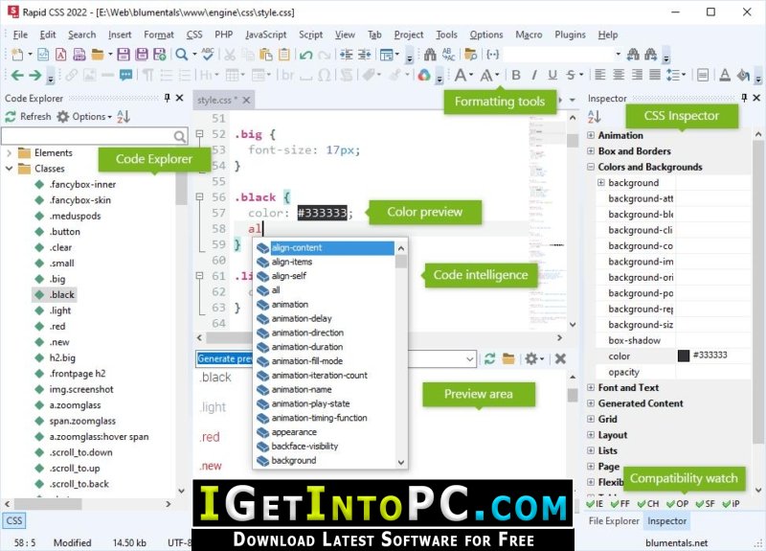Switch to the File Explorer tab
Screen dimensions: 766x551
(614, 520)
